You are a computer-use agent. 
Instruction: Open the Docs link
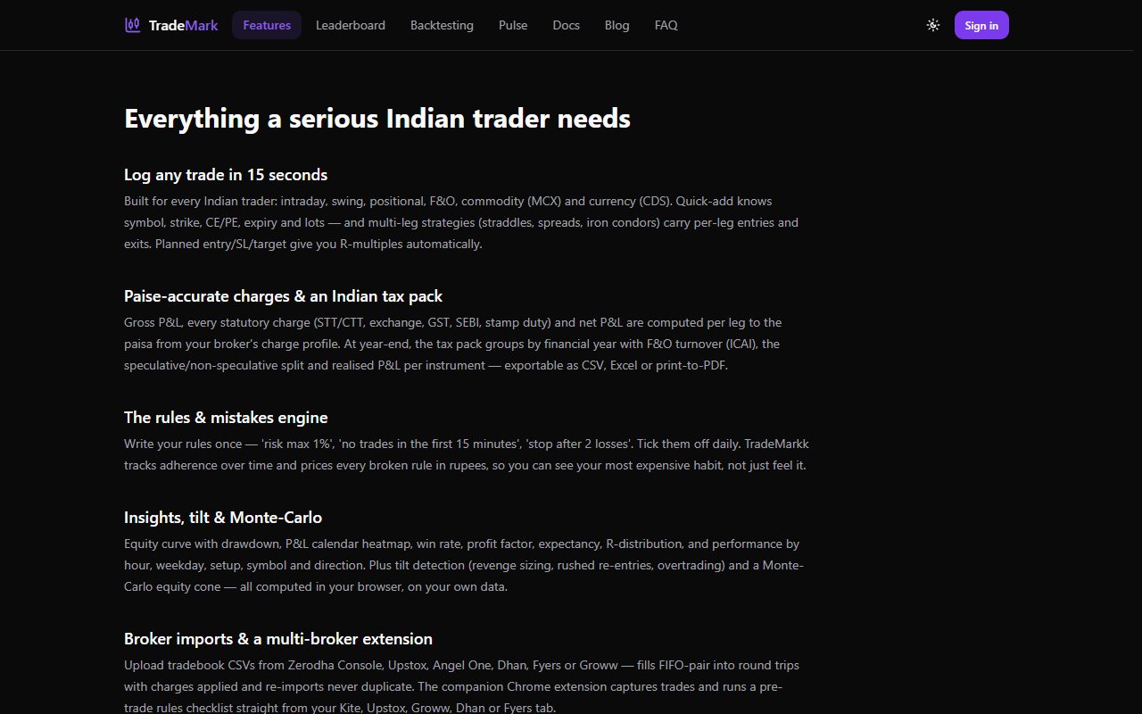[566, 25]
